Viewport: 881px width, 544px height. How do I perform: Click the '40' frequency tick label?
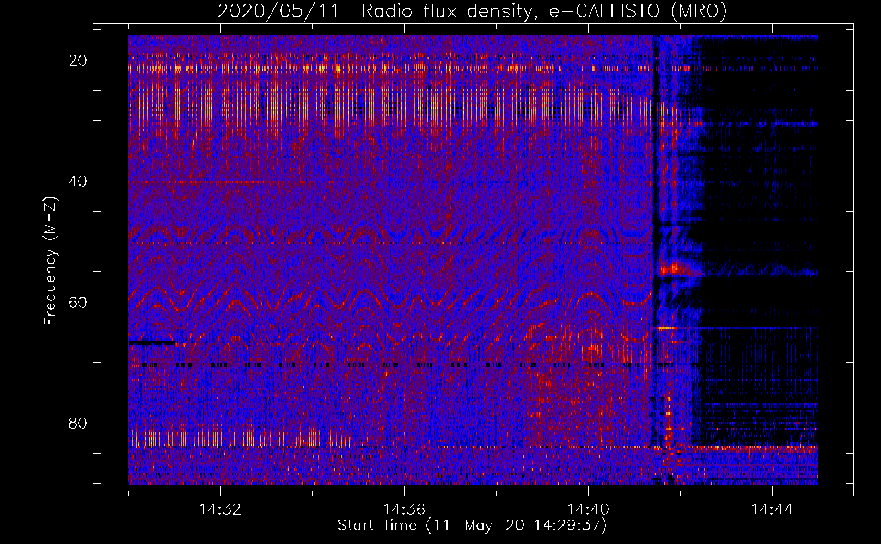point(78,181)
